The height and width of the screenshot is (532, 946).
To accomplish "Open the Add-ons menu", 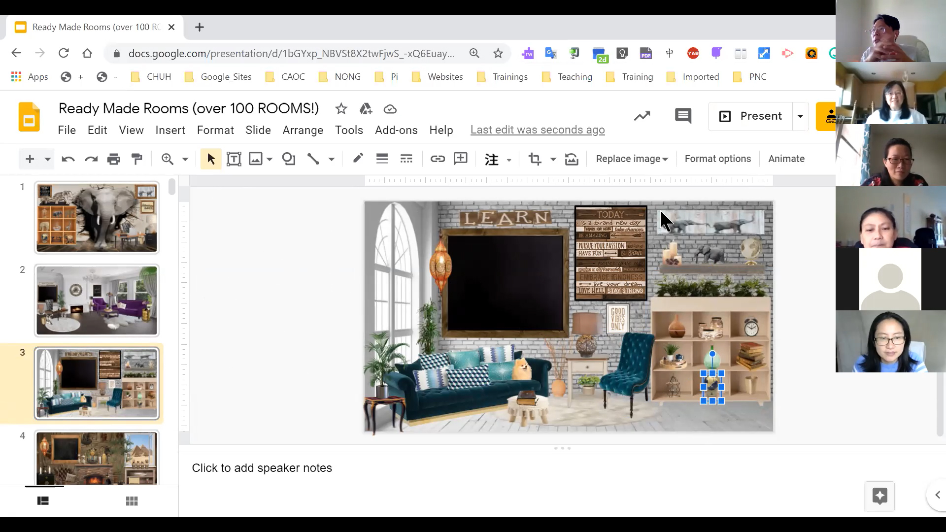I will tap(396, 130).
